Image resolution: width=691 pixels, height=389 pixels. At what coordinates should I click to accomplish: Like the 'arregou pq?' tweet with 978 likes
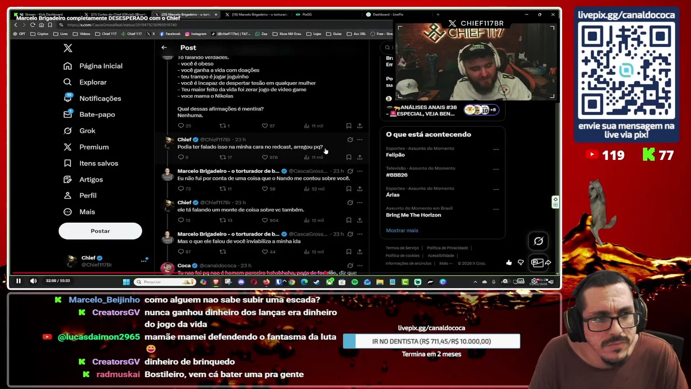click(x=265, y=157)
